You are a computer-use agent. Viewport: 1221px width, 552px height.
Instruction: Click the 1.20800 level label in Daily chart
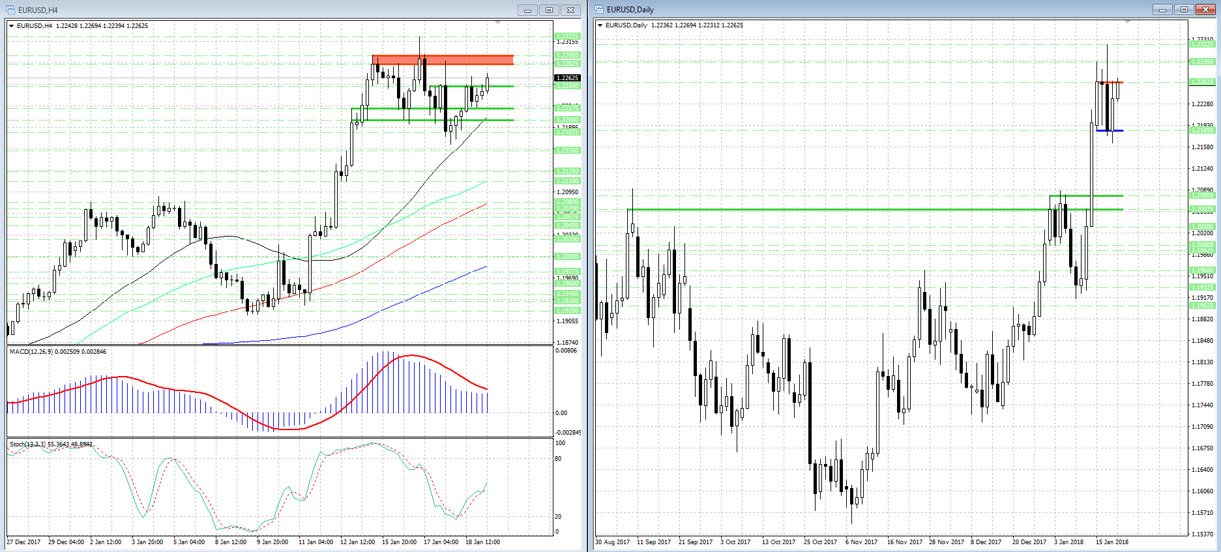pyautogui.click(x=1202, y=196)
